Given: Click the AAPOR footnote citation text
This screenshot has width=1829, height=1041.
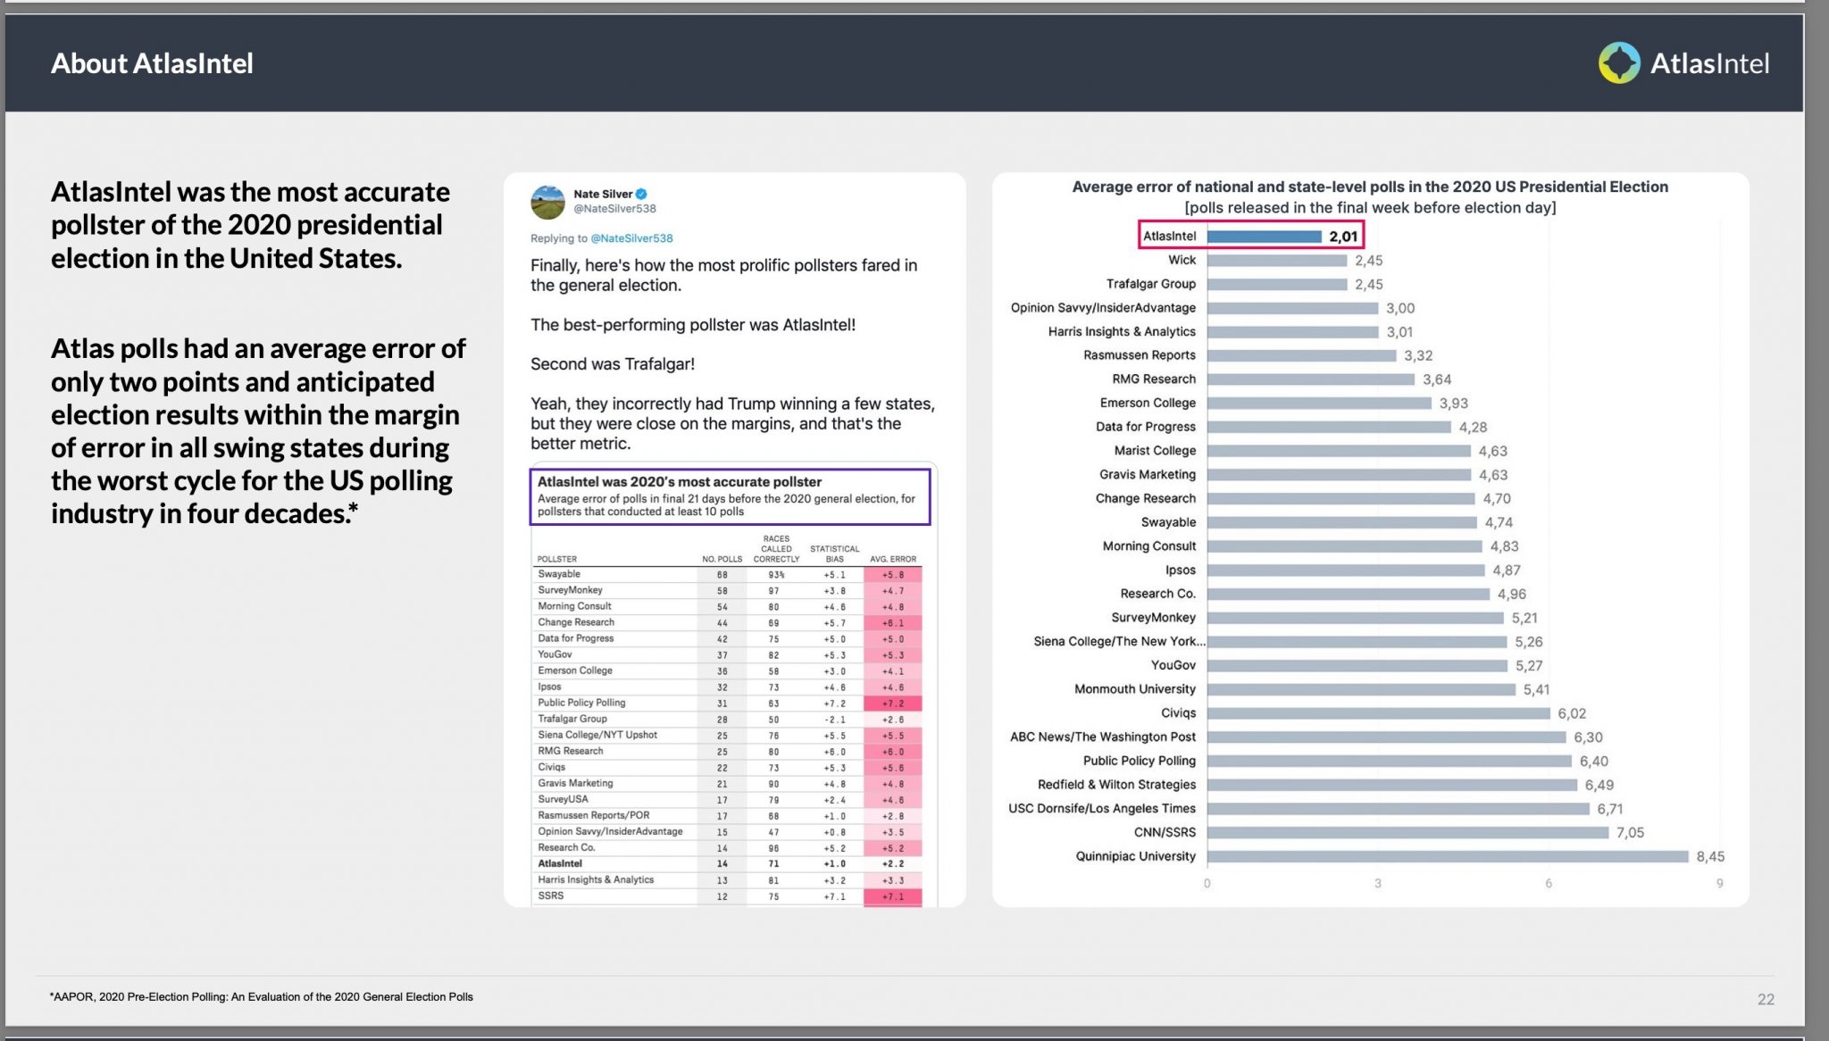Looking at the screenshot, I should (262, 996).
